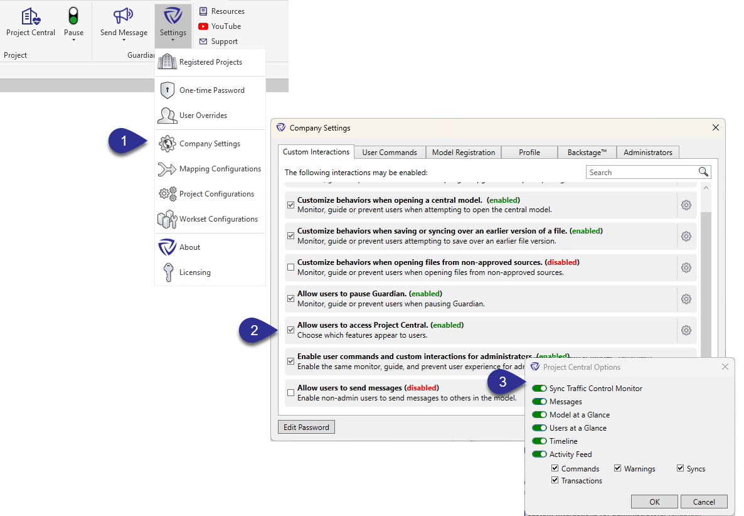Click the About Guardian logo icon
The image size is (744, 516).
coord(167,247)
